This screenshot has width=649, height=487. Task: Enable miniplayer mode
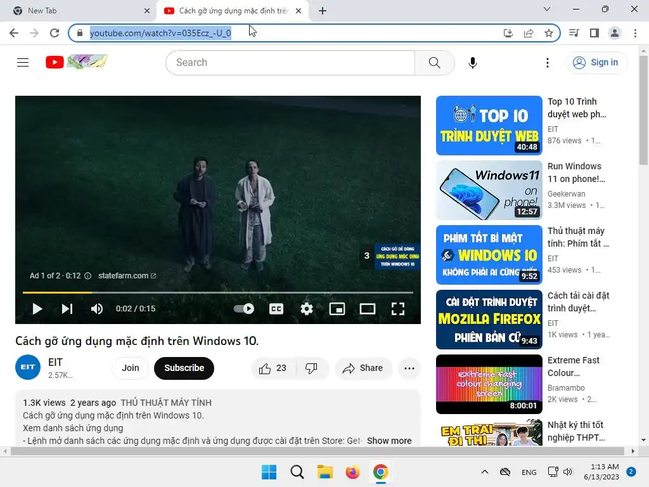tap(337, 309)
